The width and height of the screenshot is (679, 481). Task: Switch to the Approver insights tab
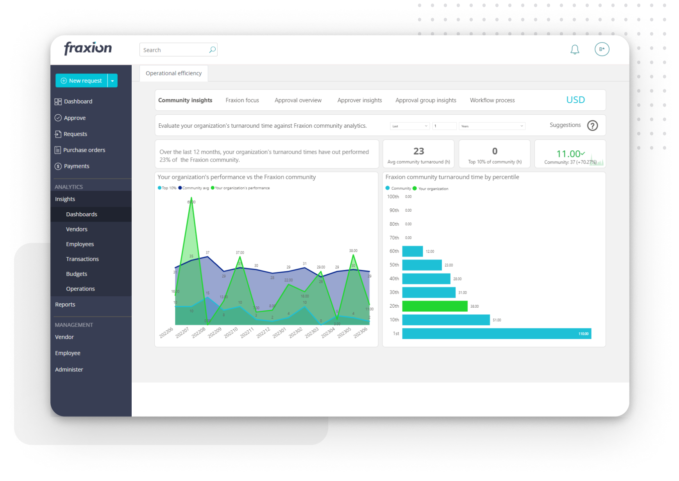click(x=359, y=100)
